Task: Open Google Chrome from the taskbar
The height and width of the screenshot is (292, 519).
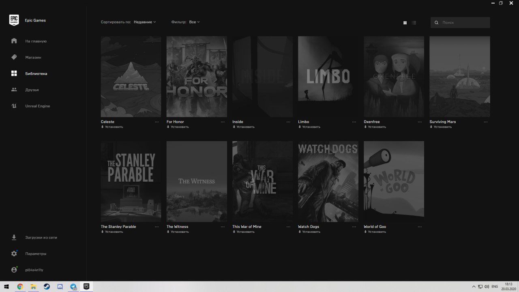Action: point(20,286)
